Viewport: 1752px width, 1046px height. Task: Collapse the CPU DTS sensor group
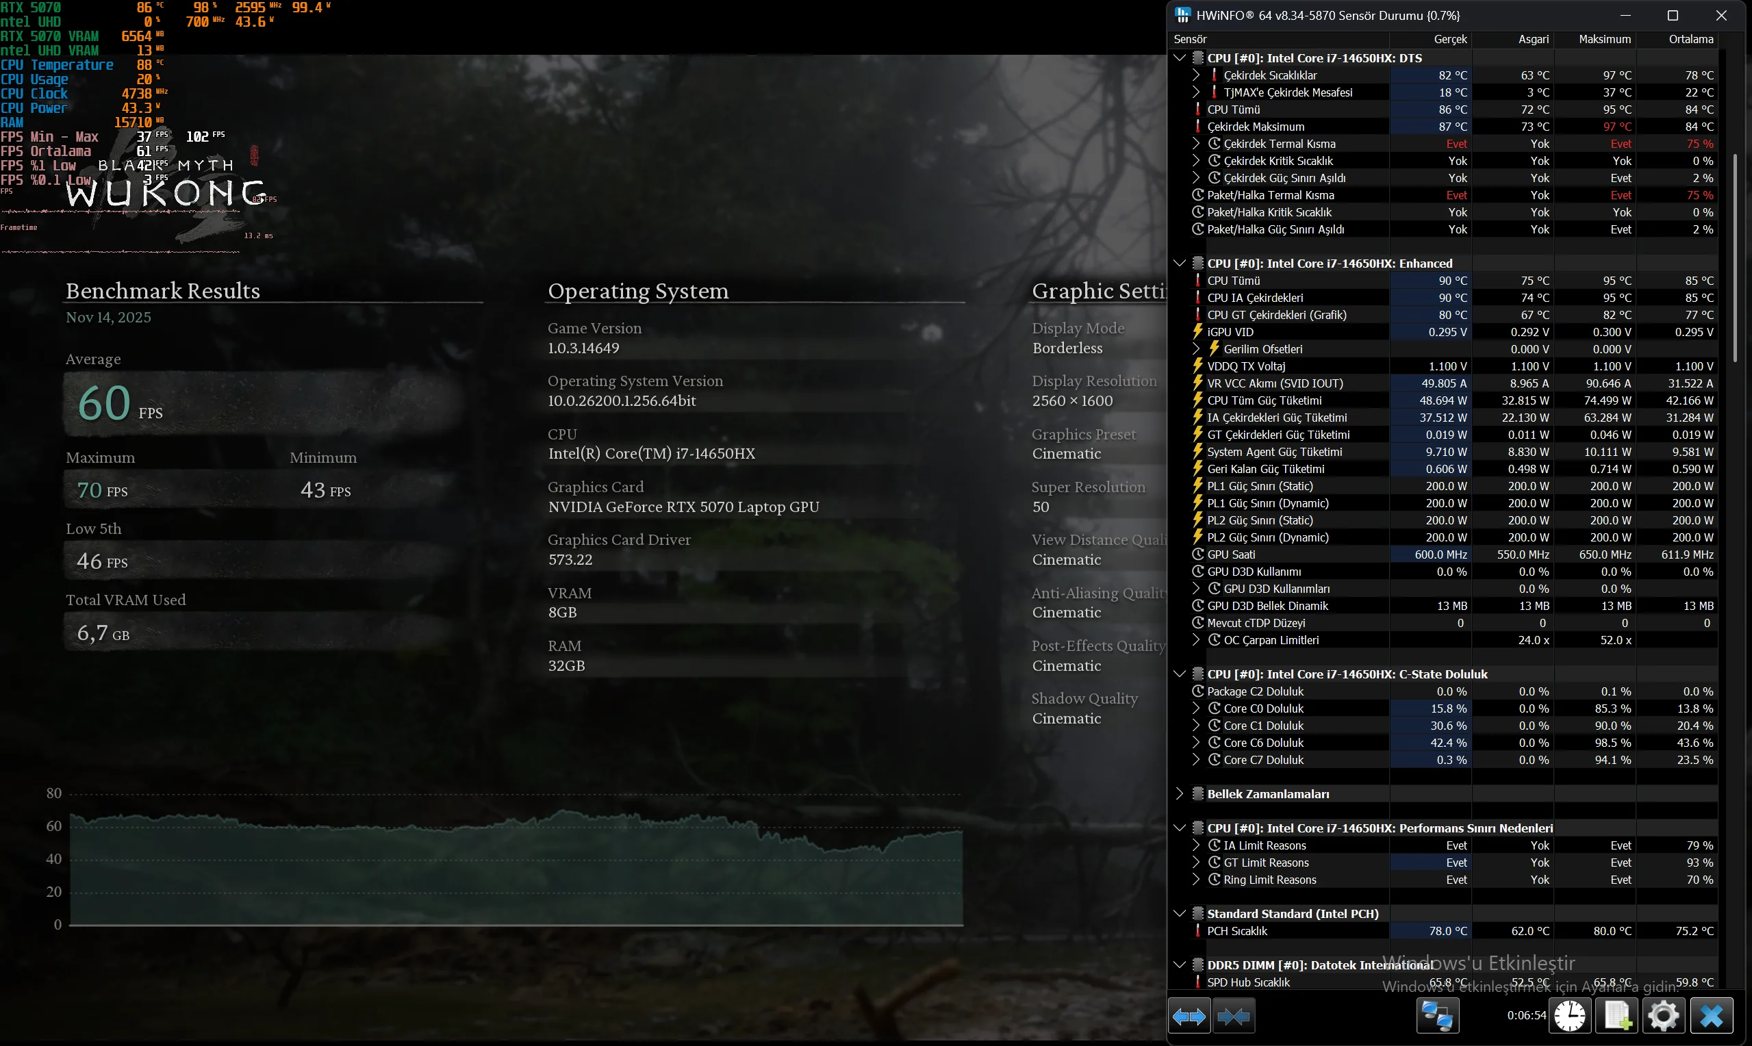pos(1180,58)
